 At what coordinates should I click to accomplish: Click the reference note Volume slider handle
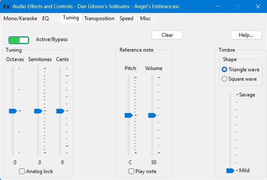[152, 115]
